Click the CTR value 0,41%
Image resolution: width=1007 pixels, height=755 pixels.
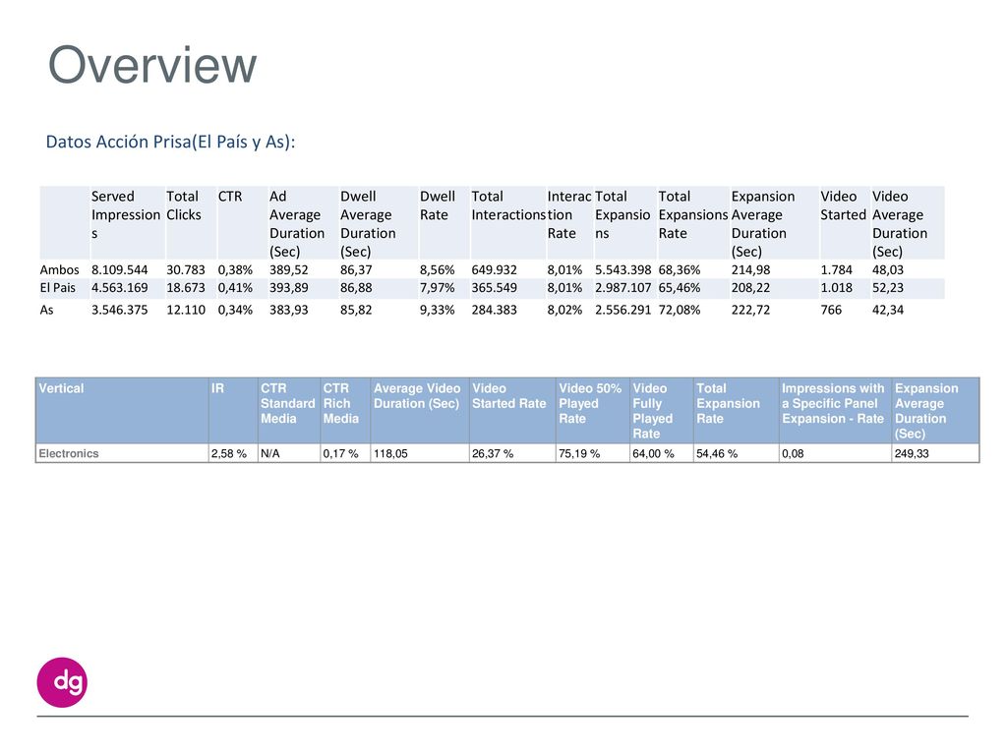point(235,288)
